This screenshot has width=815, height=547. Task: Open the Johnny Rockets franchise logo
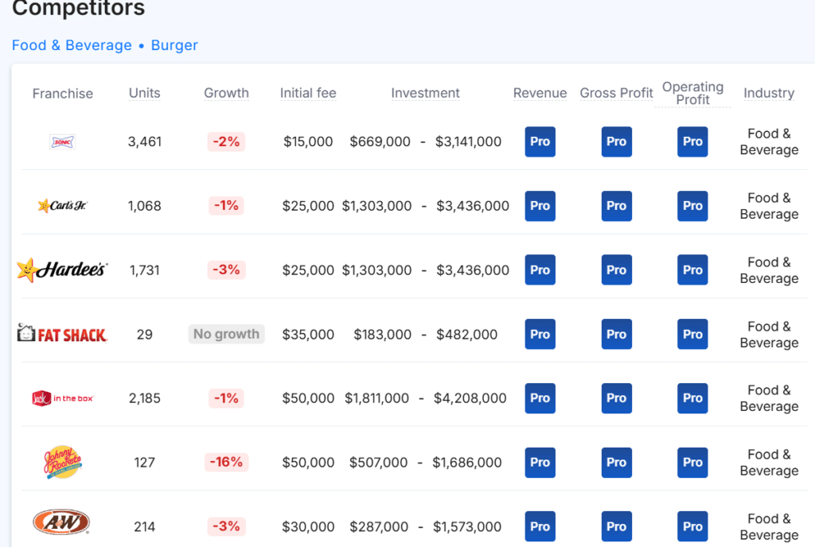tap(62, 462)
